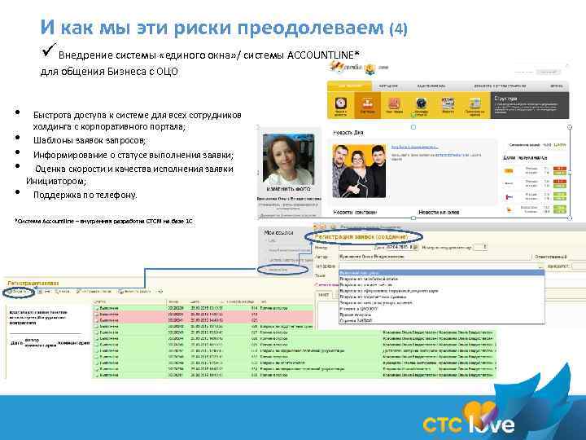Click the dark Структура description panel
Screen dimensions: 586x440
[x=530, y=105]
